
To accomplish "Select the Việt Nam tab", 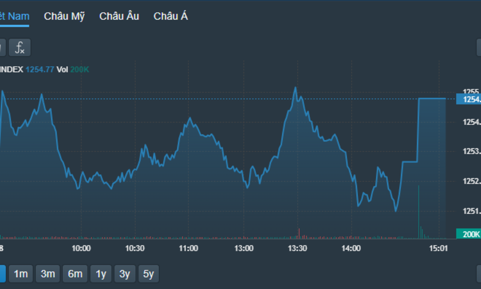I will [14, 16].
